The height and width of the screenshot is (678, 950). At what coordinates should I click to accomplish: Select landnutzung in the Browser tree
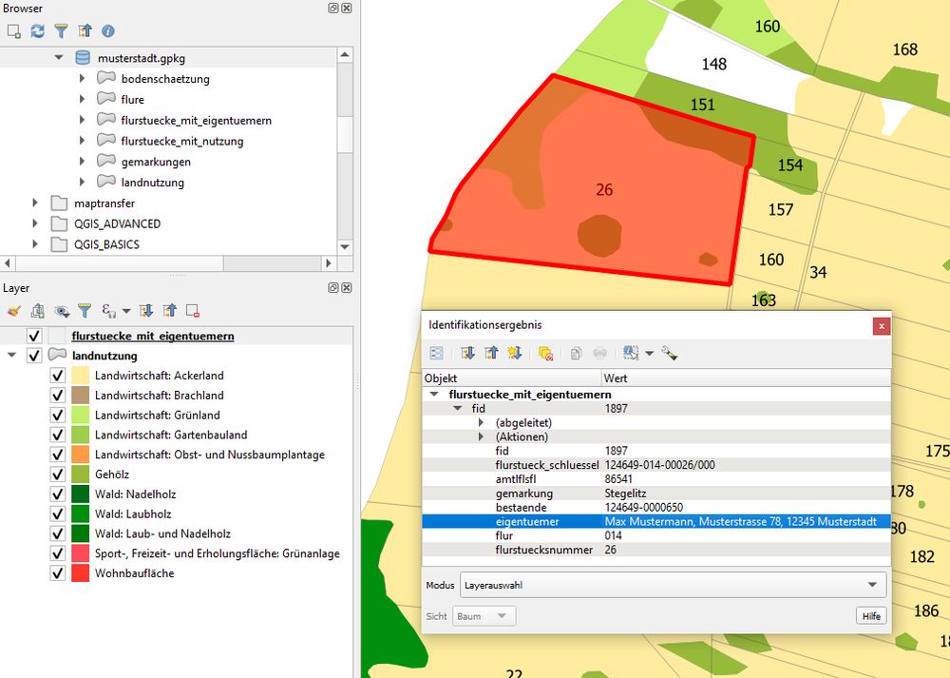click(152, 183)
